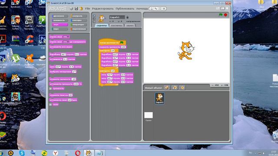
Task: Open drum 36 dropdown in the script
Action: pos(115,58)
